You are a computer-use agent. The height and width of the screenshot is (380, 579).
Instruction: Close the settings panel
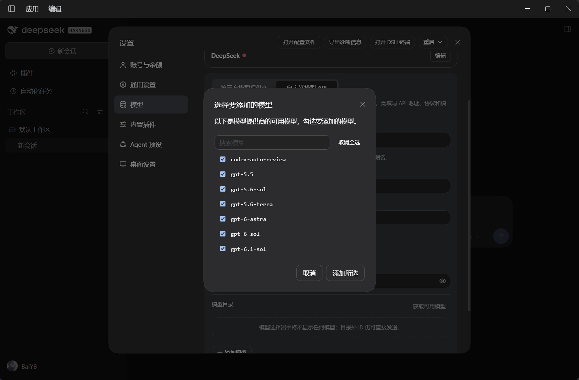[x=457, y=42]
